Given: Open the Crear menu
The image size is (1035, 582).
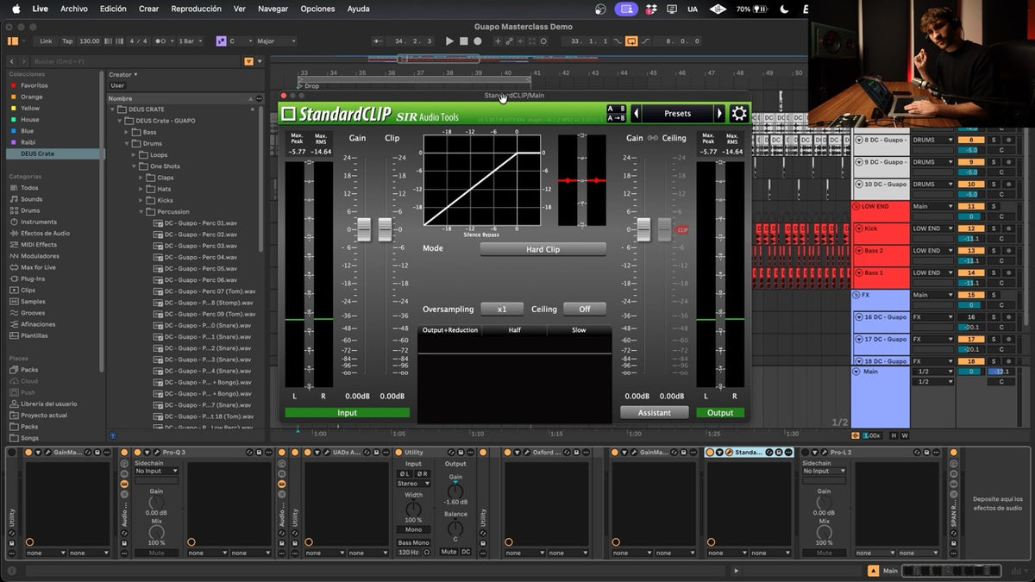Looking at the screenshot, I should (148, 9).
